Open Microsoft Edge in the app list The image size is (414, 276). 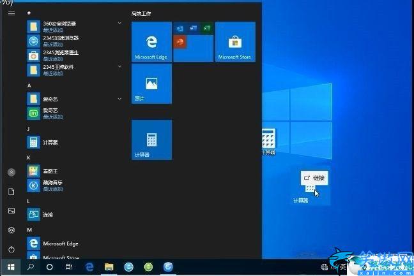(74, 243)
